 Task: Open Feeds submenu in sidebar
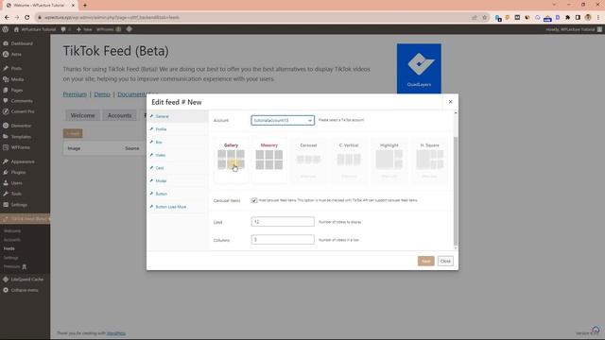click(9, 248)
